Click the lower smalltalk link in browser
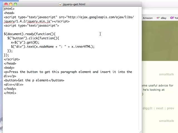Screen dimensions: 178x133 166,121
